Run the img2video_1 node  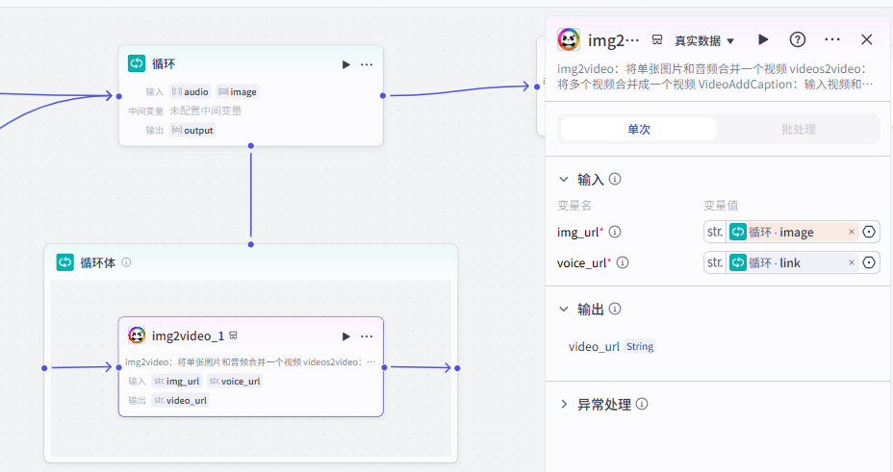[x=345, y=336]
